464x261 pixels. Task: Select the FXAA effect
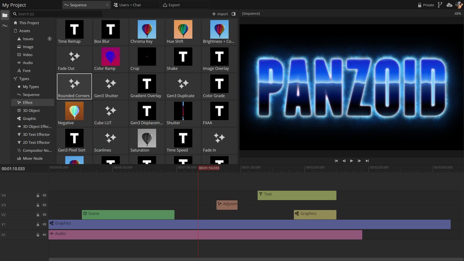point(219,113)
